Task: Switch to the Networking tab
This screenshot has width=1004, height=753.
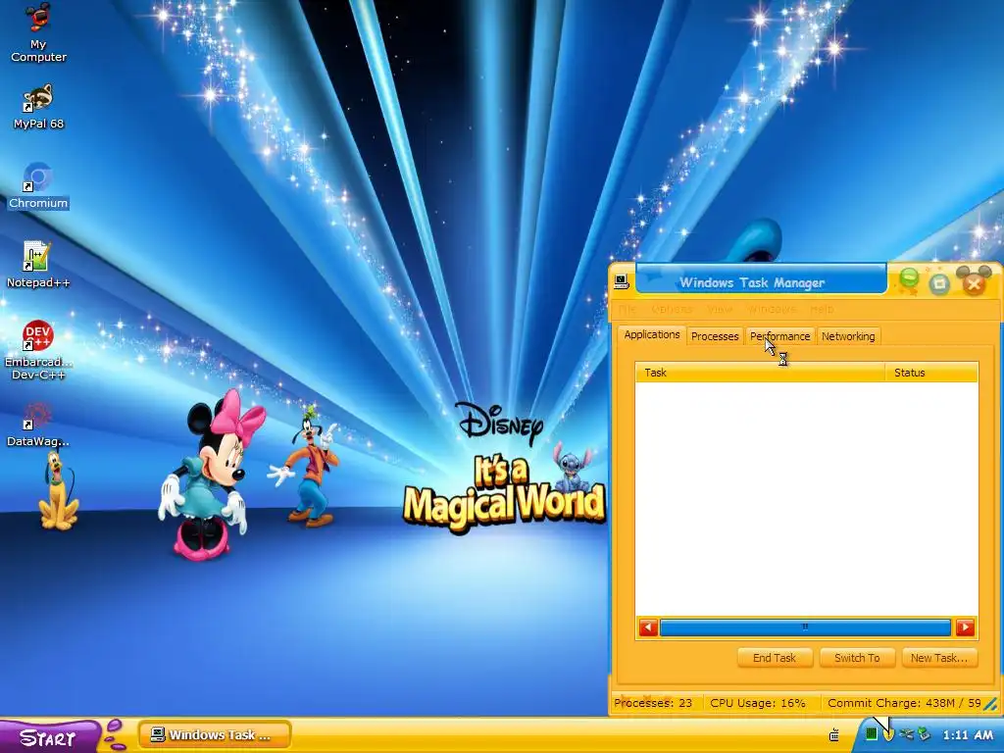Action: pyautogui.click(x=848, y=336)
